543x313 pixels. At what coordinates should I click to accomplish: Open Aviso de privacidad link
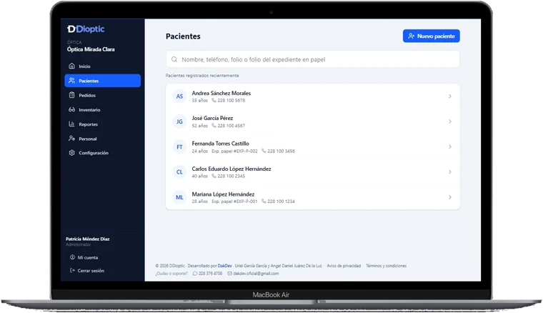tap(344, 266)
